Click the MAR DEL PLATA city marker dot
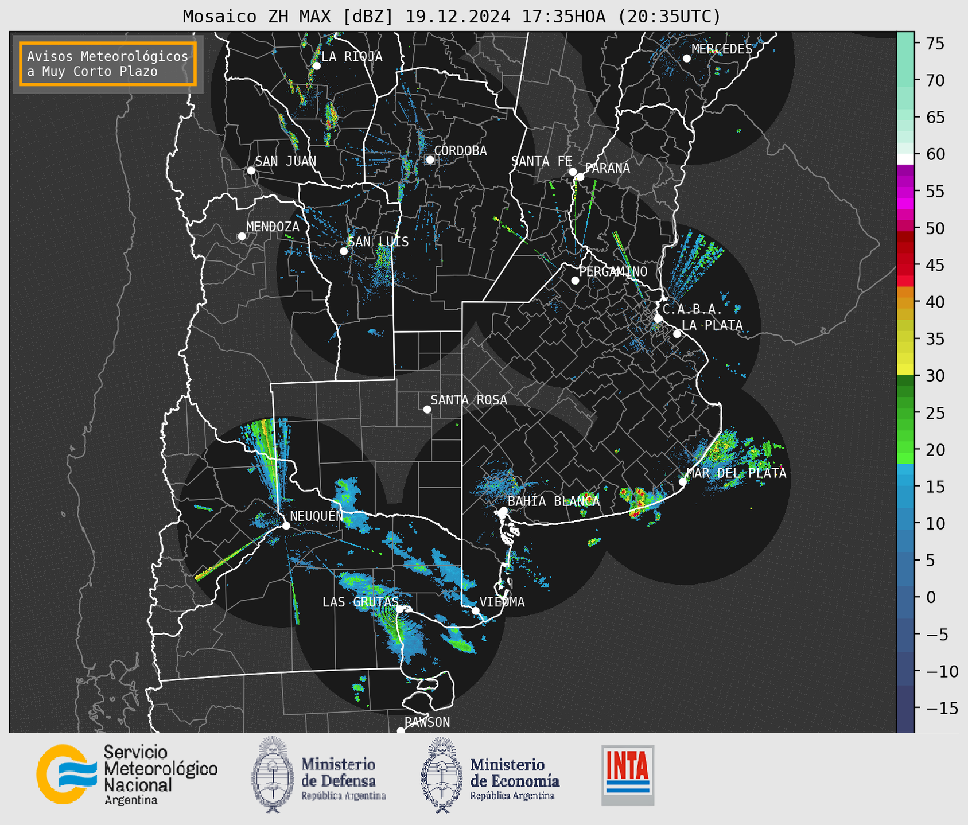This screenshot has width=968, height=825. (682, 482)
